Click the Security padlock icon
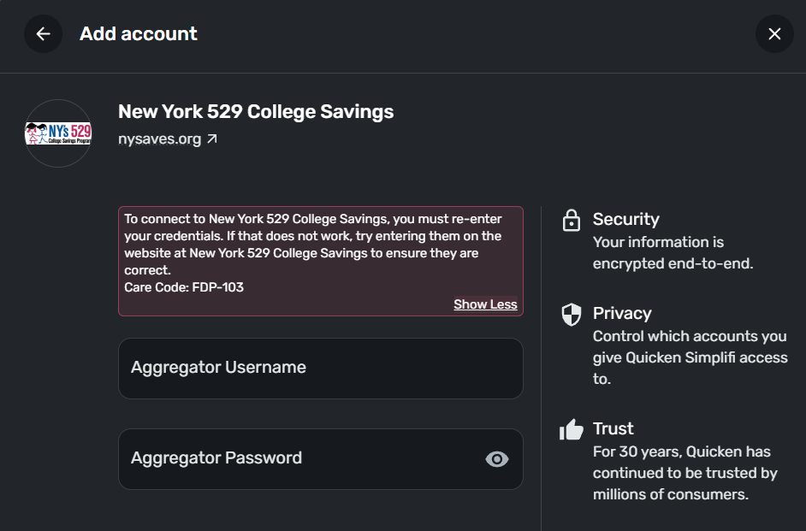806x531 pixels. pyautogui.click(x=571, y=221)
